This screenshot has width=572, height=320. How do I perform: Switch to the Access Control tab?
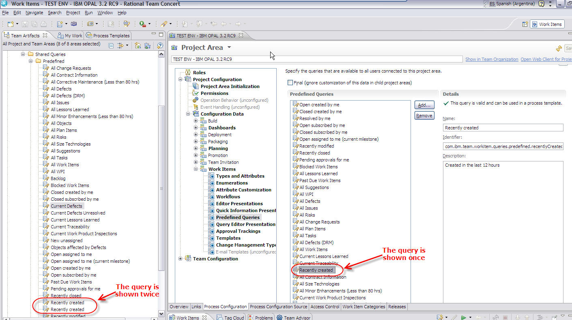coord(325,307)
